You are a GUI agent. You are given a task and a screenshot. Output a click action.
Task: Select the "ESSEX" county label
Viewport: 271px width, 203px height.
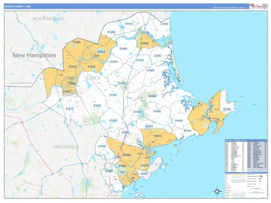click(93, 78)
